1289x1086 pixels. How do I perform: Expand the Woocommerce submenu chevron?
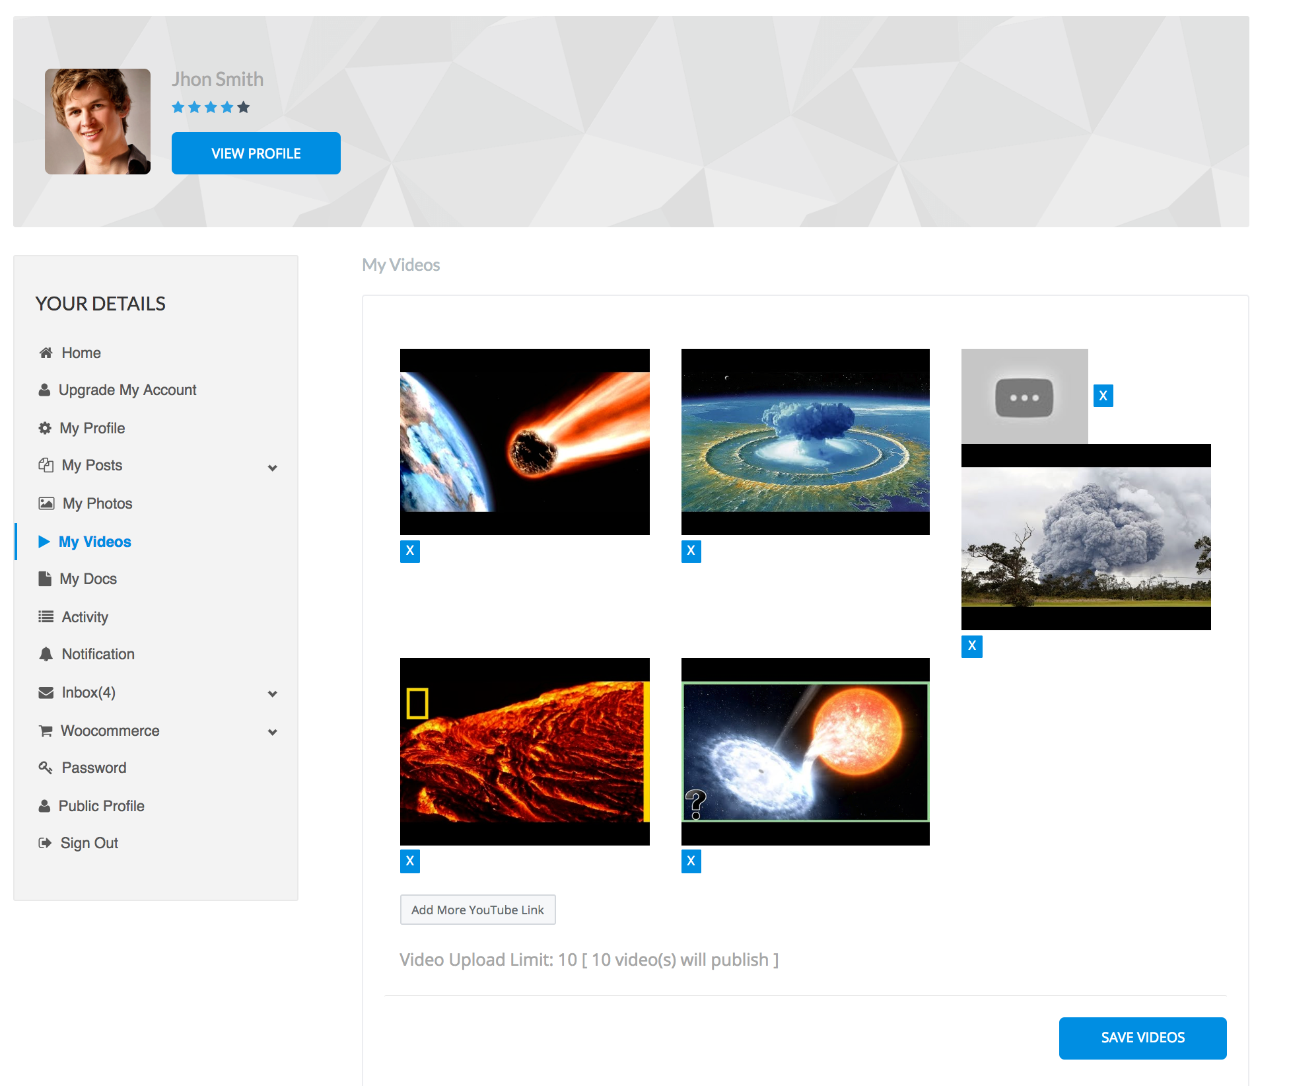(272, 732)
